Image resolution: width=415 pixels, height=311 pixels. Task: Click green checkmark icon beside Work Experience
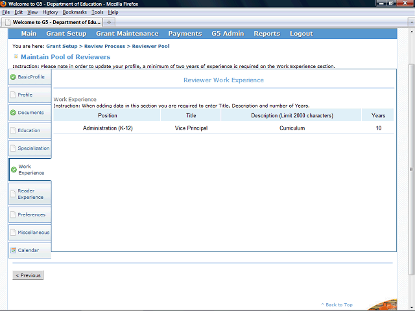point(14,170)
